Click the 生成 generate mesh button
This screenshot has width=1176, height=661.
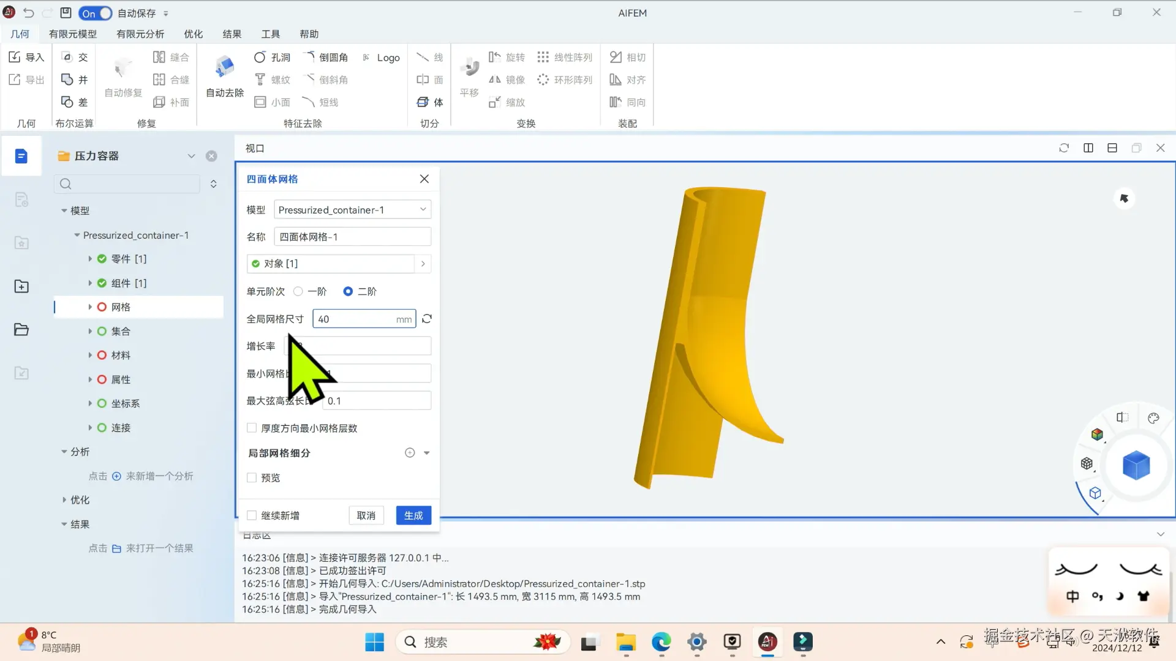point(413,515)
